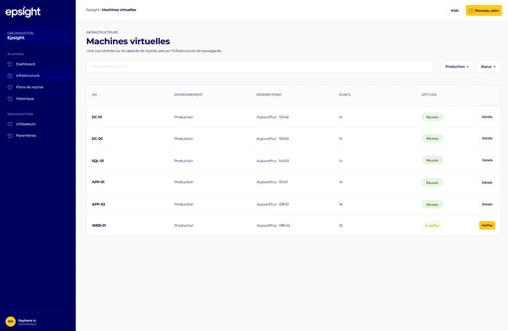This screenshot has width=508, height=331.
Task: Open Détails for APP-01
Action: pyautogui.click(x=487, y=182)
